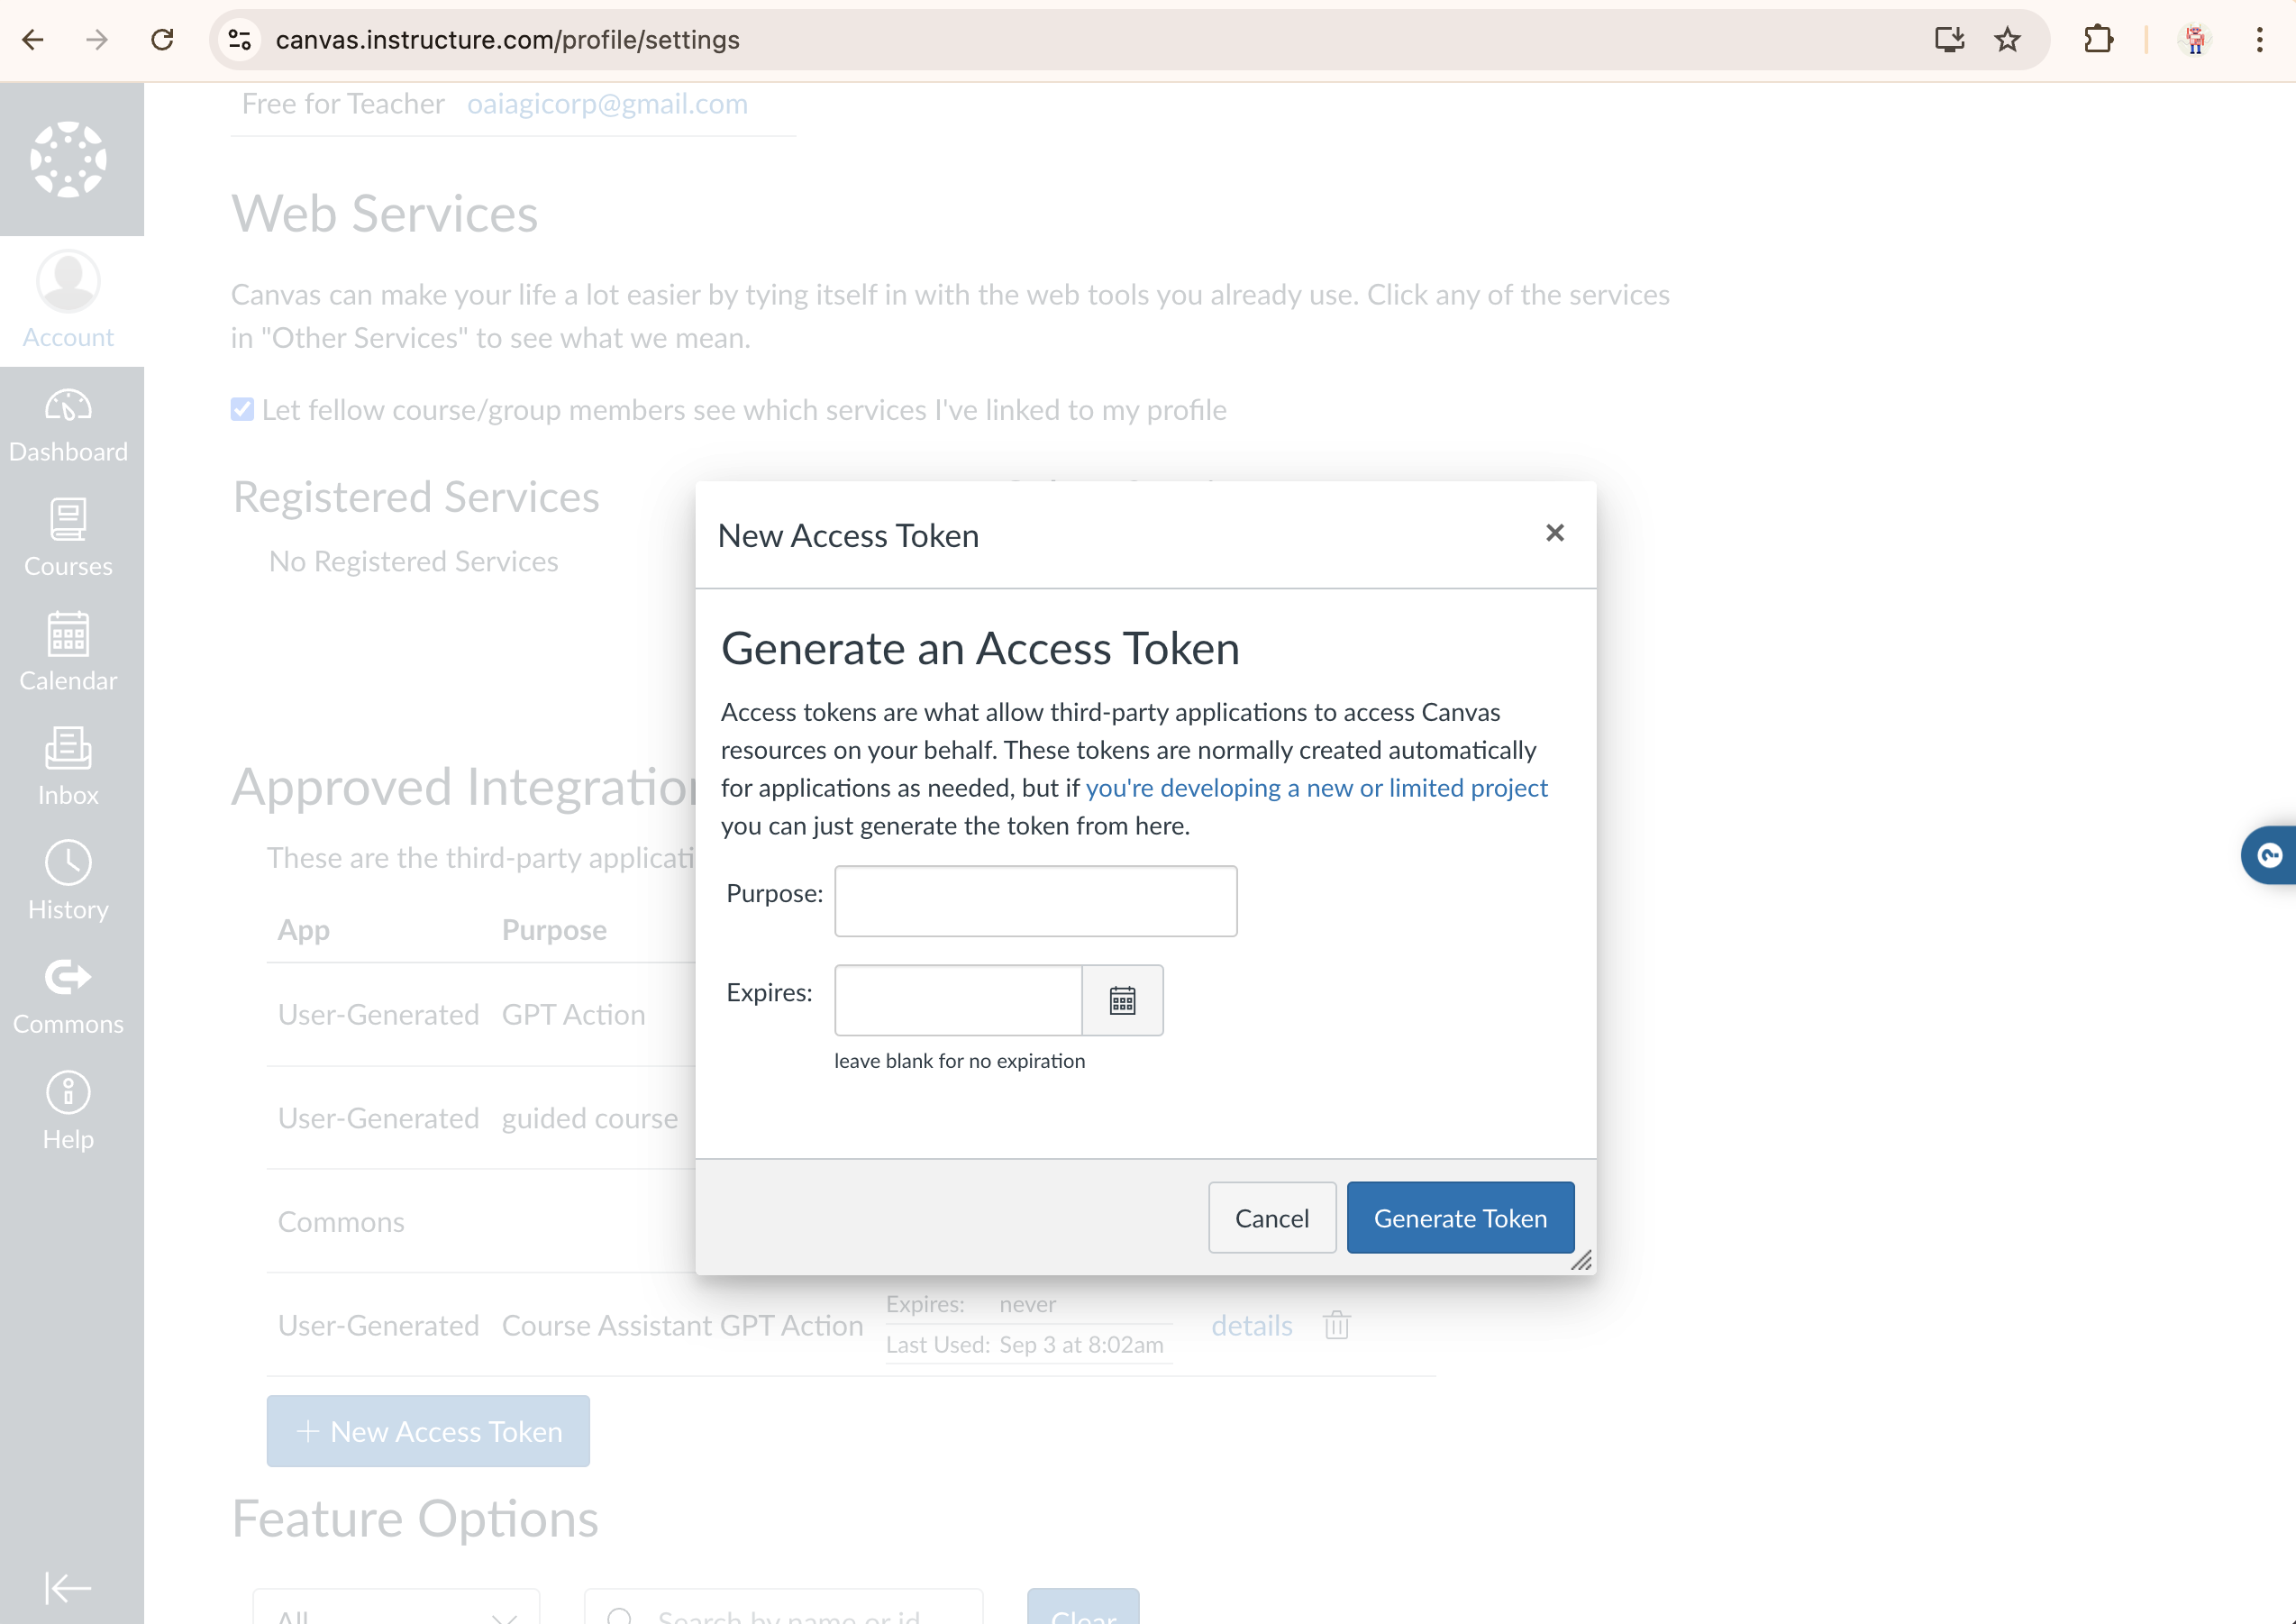Open the Account menu in the sidebar
This screenshot has width=2296, height=1624.
coord(68,300)
